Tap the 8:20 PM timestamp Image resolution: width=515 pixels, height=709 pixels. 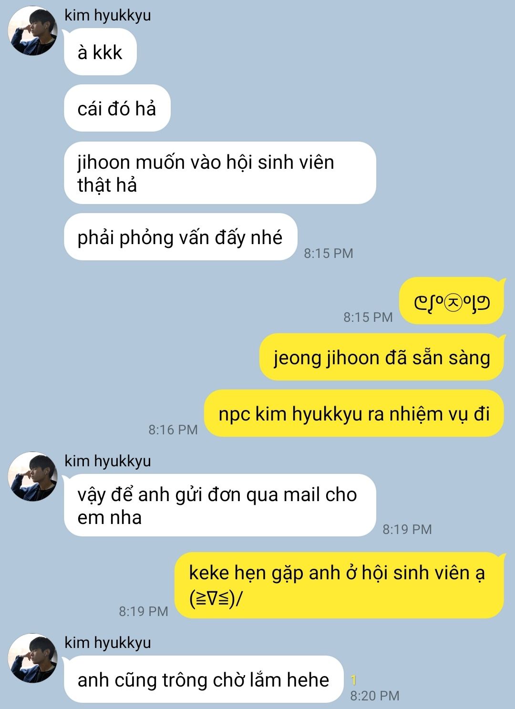point(375,696)
